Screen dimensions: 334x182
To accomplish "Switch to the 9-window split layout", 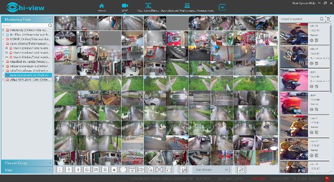I will click(x=78, y=170).
